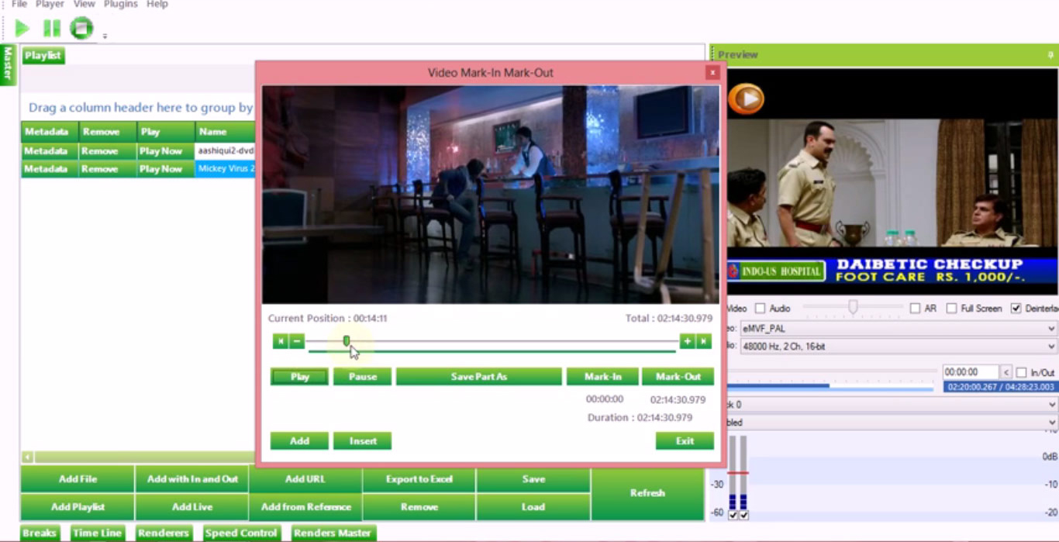
Task: Open the track 0 dropdown in Preview
Action: (x=892, y=405)
